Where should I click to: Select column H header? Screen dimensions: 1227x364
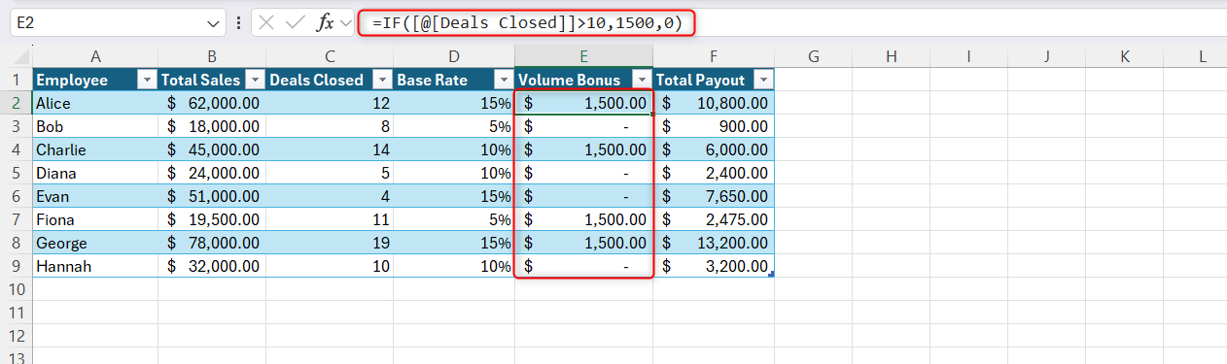tap(892, 57)
